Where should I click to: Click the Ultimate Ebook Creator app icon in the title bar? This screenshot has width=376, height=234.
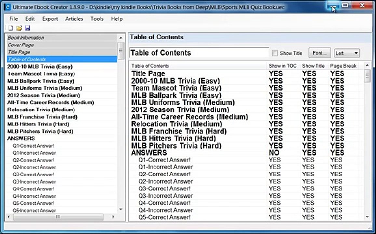click(8, 7)
